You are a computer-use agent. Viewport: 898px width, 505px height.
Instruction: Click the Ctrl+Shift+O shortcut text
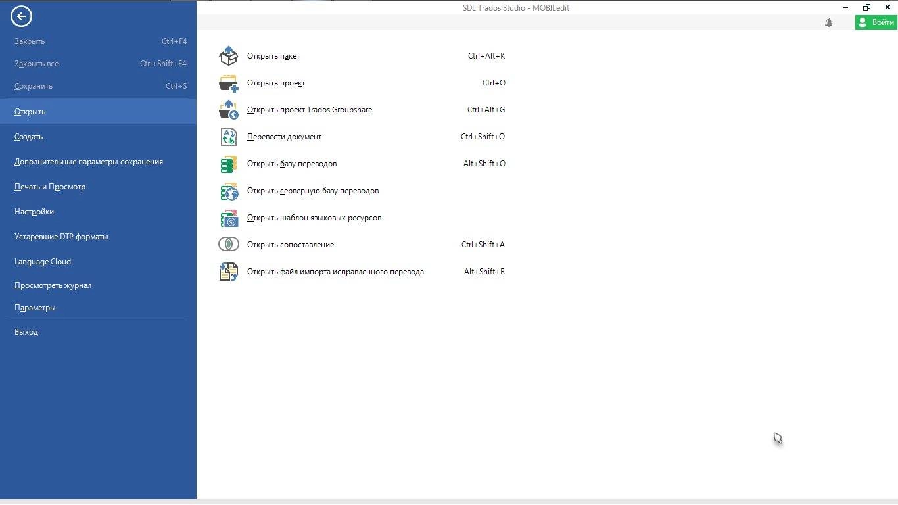(x=483, y=137)
